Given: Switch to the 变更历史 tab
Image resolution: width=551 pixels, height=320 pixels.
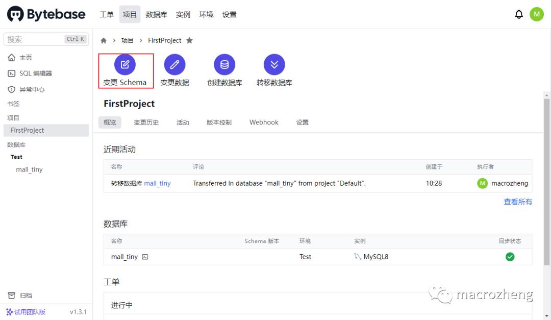Looking at the screenshot, I should (x=146, y=122).
